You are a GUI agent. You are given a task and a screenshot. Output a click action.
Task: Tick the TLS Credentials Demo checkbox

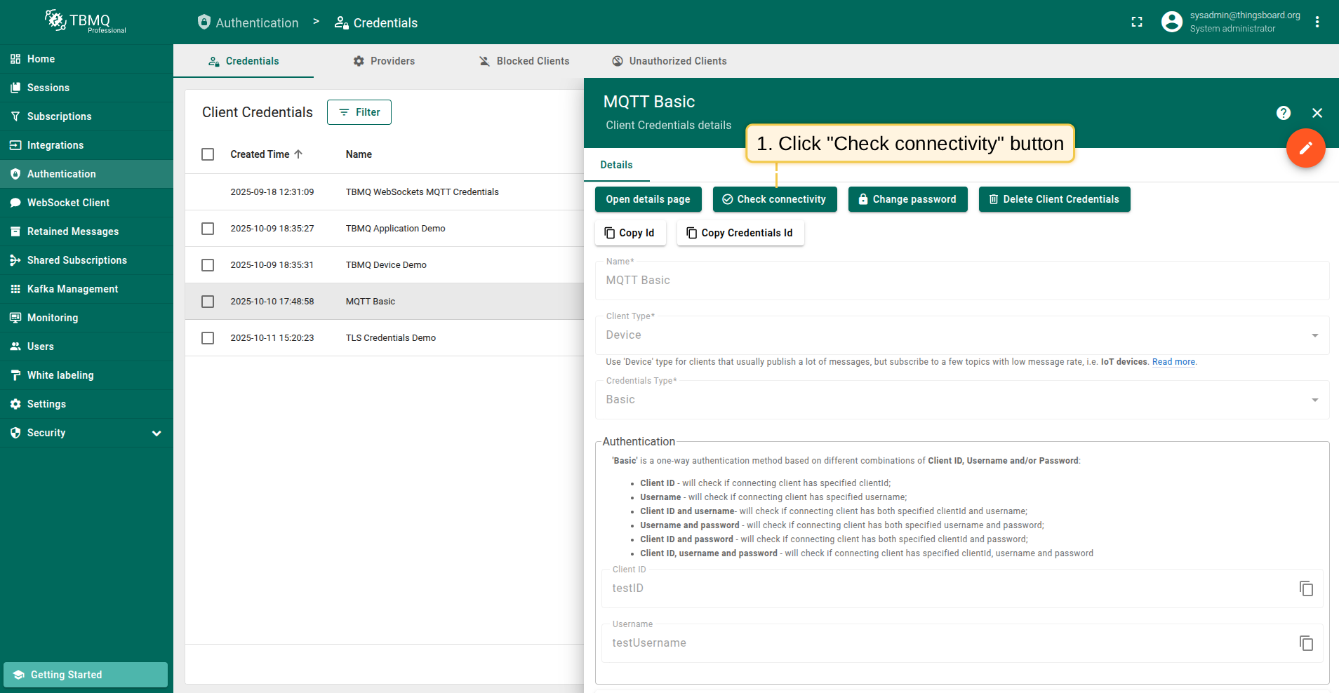(x=208, y=338)
